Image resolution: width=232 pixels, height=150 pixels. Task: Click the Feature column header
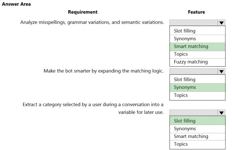point(196,12)
